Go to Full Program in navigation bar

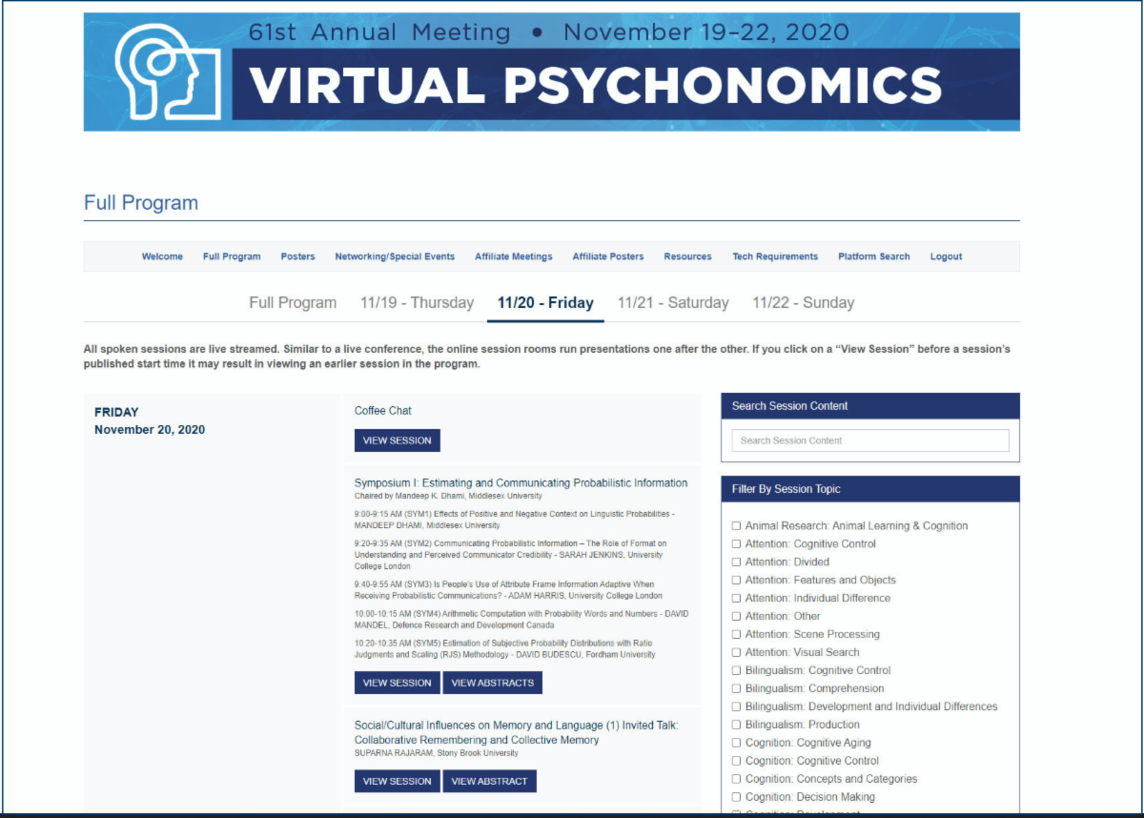(x=232, y=256)
